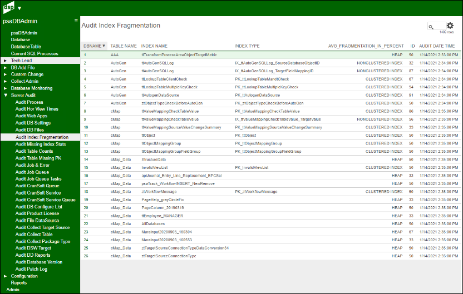Select PageColumn_20190319 row
The height and width of the screenshot is (294, 463).
pyautogui.click(x=270, y=208)
